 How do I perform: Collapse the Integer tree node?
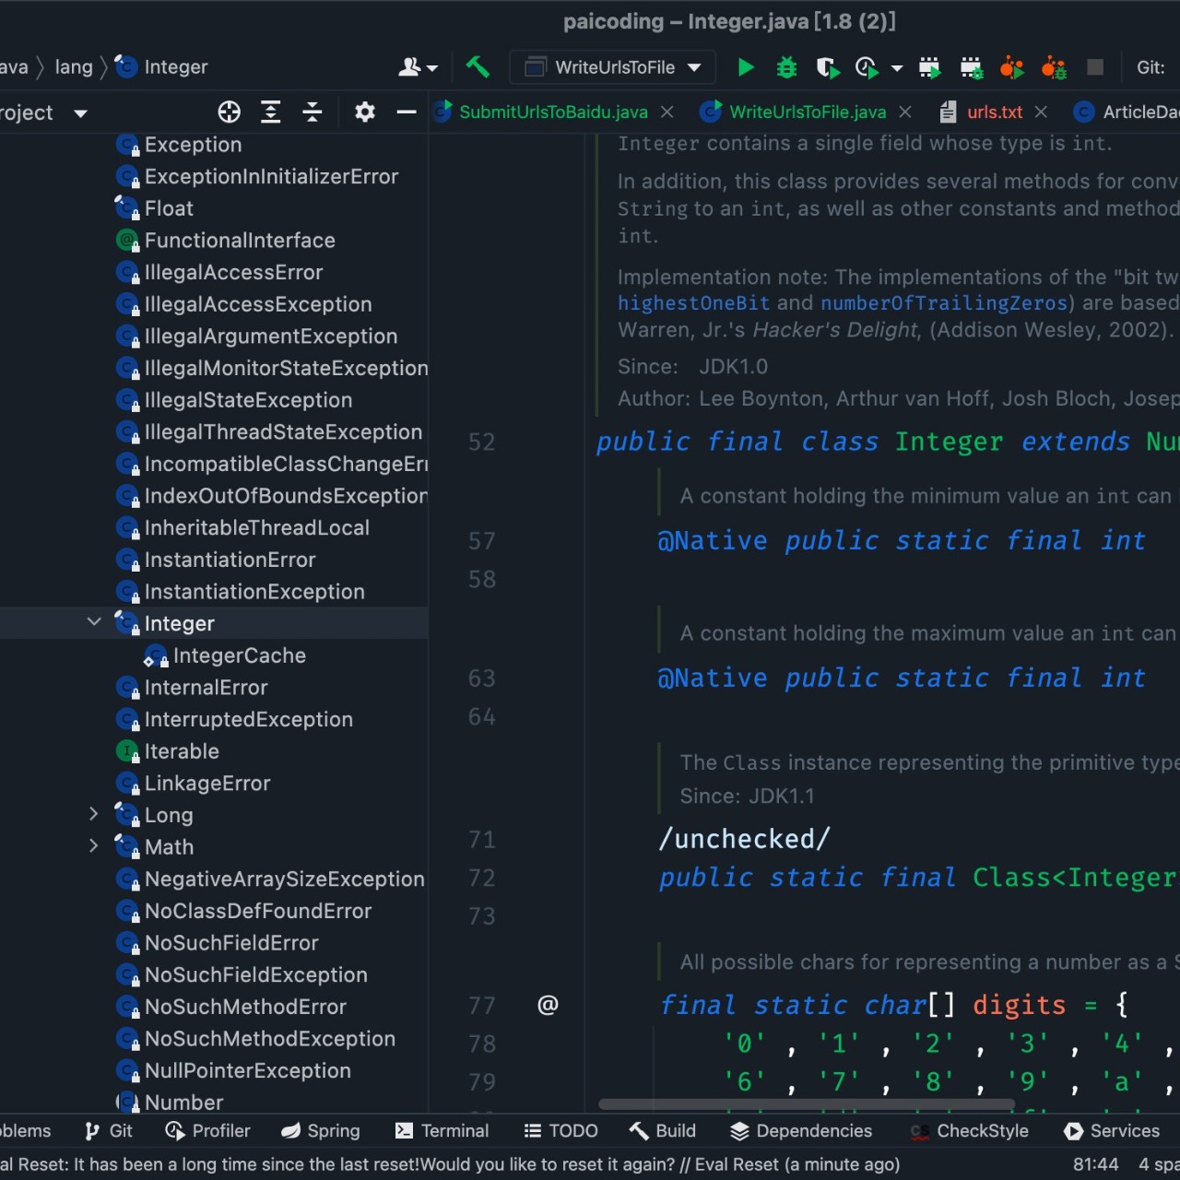point(94,622)
